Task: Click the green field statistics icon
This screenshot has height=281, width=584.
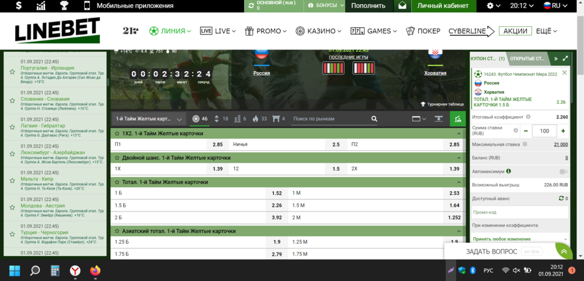Action: pos(458,119)
